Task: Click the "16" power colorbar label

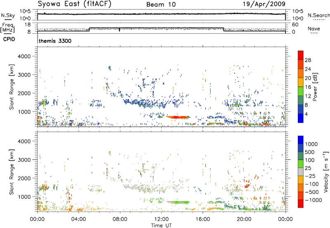Action: pos(308,87)
